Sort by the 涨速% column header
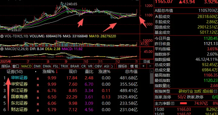The height and width of the screenshot is (115, 218). click(x=104, y=72)
